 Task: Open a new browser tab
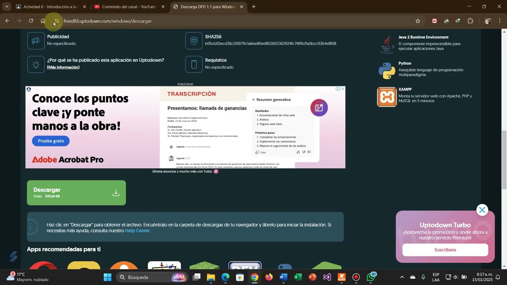(x=254, y=7)
